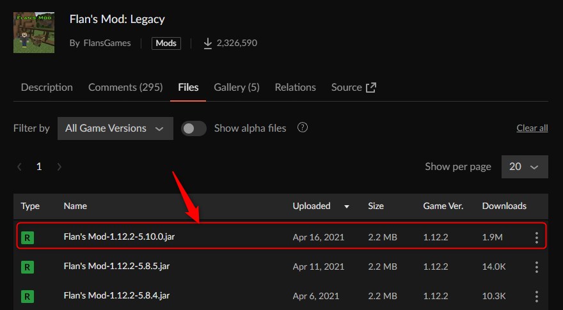563x310 pixels.
Task: Click the download count arrow icon
Action: point(207,43)
